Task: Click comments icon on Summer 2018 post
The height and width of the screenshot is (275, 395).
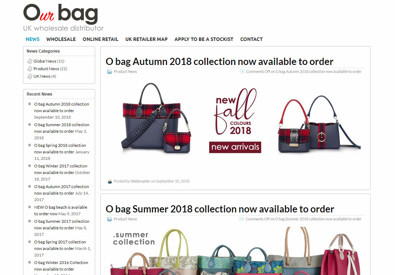Action: (241, 219)
